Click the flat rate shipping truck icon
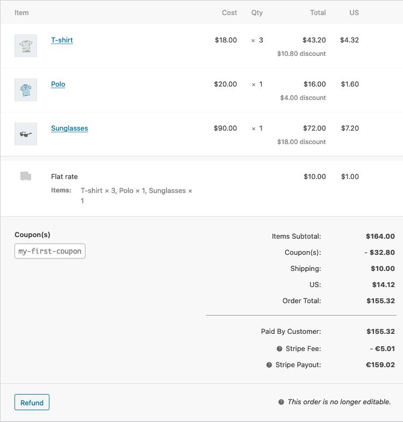Screen dimensions: 403x422 (x=26, y=176)
